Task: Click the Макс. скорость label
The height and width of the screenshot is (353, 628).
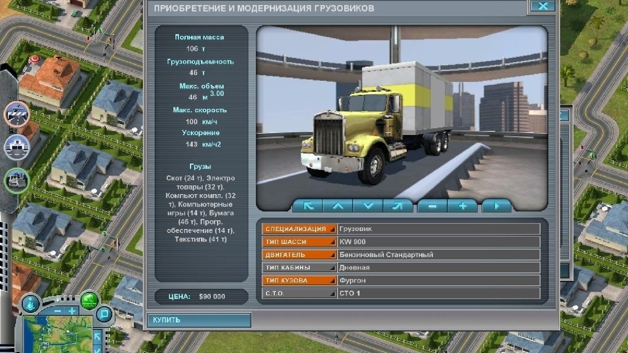Action: [200, 110]
